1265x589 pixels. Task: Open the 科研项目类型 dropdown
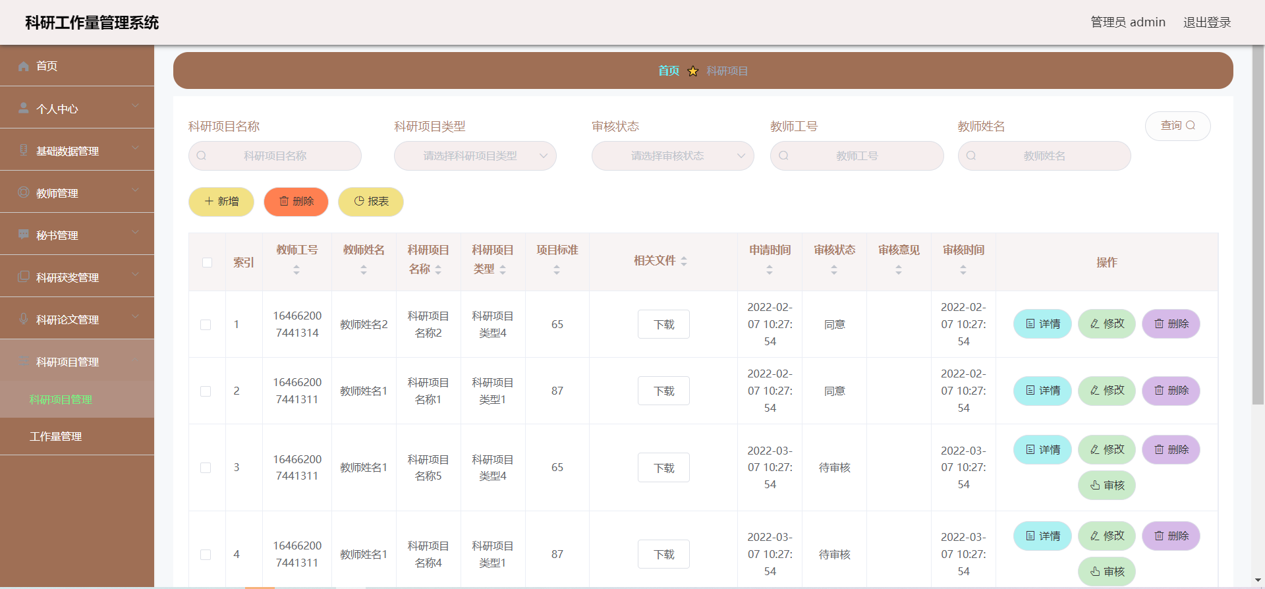pyautogui.click(x=475, y=156)
